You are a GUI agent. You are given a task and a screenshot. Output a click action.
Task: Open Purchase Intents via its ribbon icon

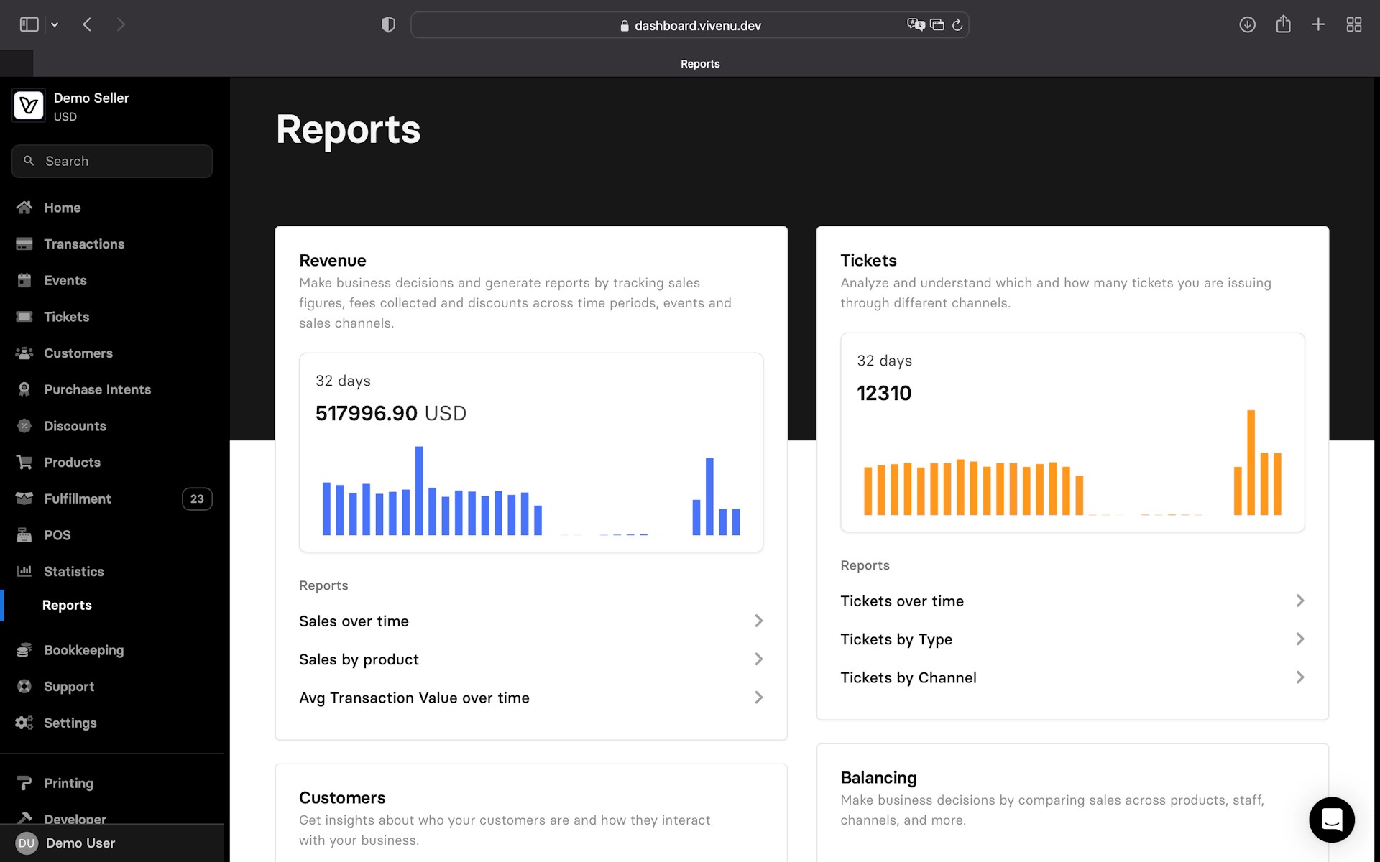(x=24, y=389)
